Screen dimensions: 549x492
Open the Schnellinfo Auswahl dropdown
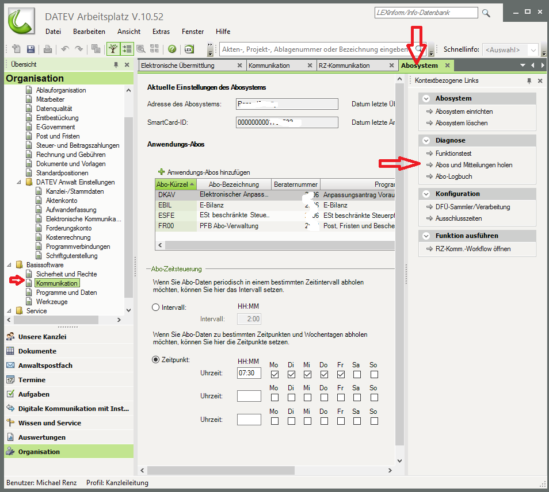pyautogui.click(x=533, y=50)
